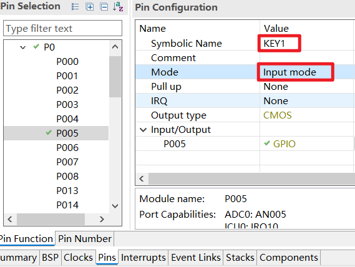Open the Clocks tab
This screenshot has width=355, height=267.
[x=78, y=258]
